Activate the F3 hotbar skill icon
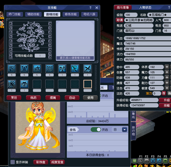 click(153, 161)
